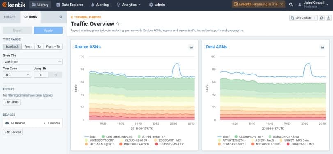333x154 pixels.
Task: Click Dest ASNs chart options icon
Action: [322, 47]
